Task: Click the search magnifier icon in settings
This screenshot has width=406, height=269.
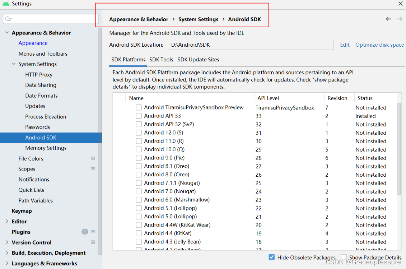Action: [x=8, y=19]
